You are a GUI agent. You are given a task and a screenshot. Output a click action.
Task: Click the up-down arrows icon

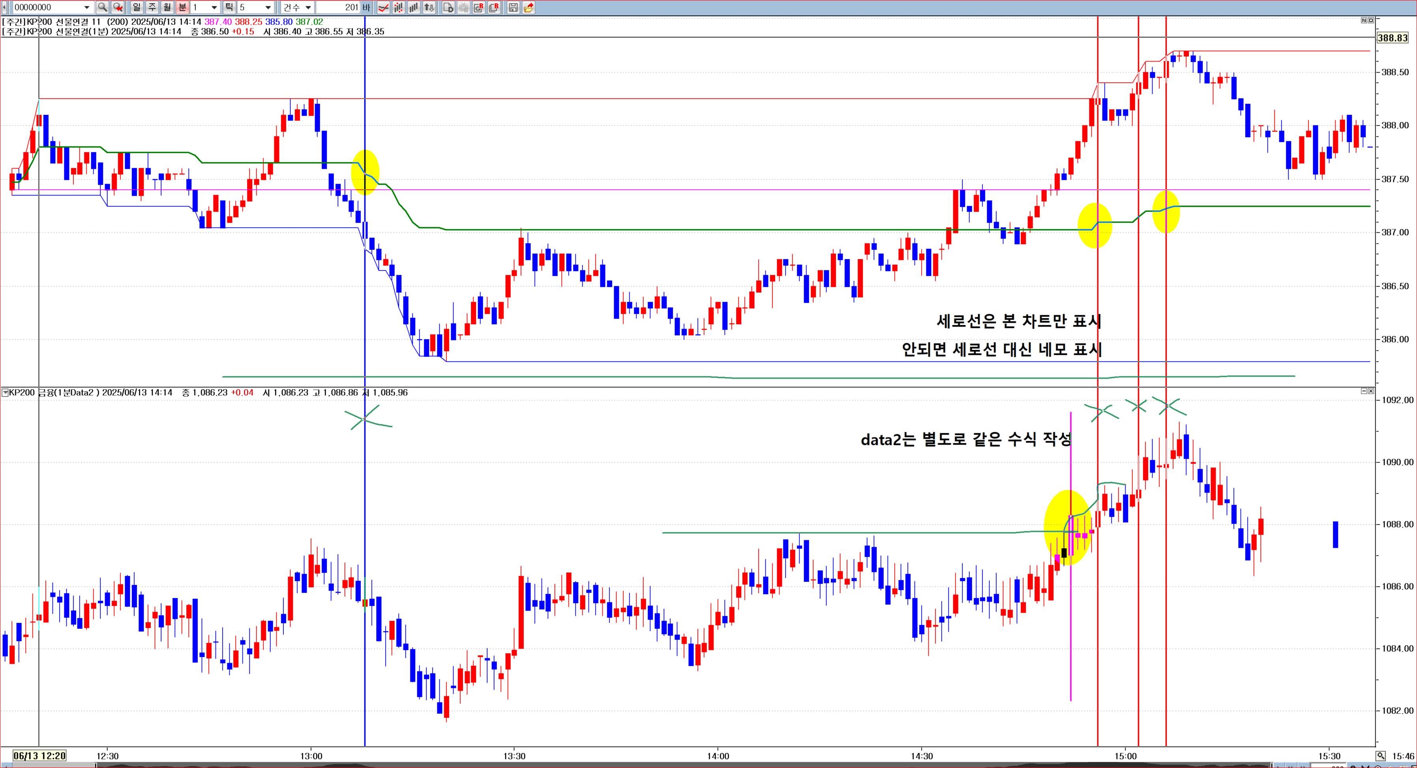429,7
